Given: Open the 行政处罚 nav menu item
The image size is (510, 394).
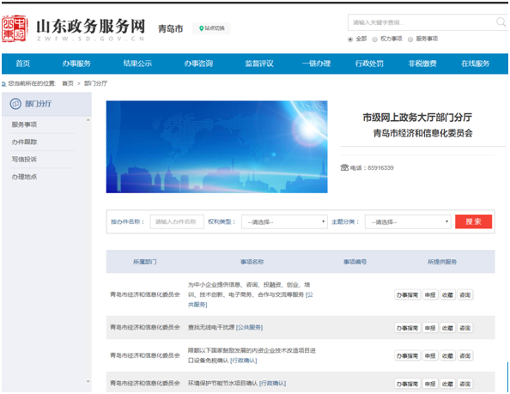Looking at the screenshot, I should pos(369,64).
